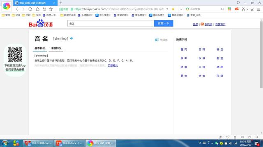Click the window split icon in status bar
Screen dimensions: 263x147
point(249,137)
